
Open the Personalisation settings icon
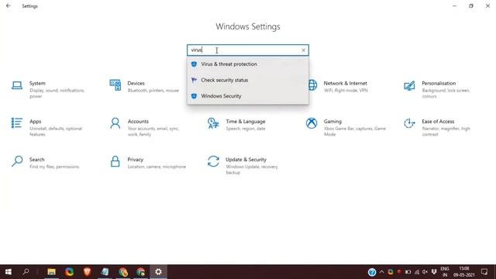point(409,85)
